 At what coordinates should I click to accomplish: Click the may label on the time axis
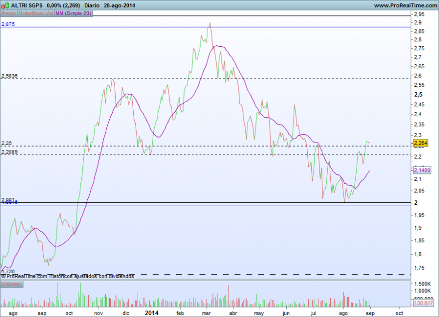pos(259,313)
